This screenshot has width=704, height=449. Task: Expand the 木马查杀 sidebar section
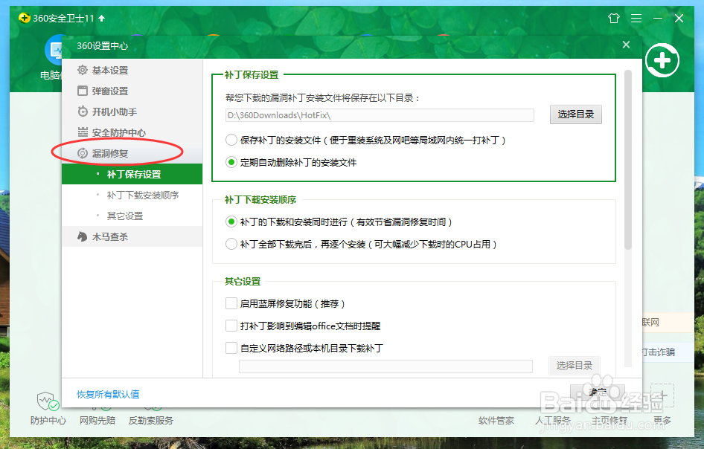pos(132,237)
